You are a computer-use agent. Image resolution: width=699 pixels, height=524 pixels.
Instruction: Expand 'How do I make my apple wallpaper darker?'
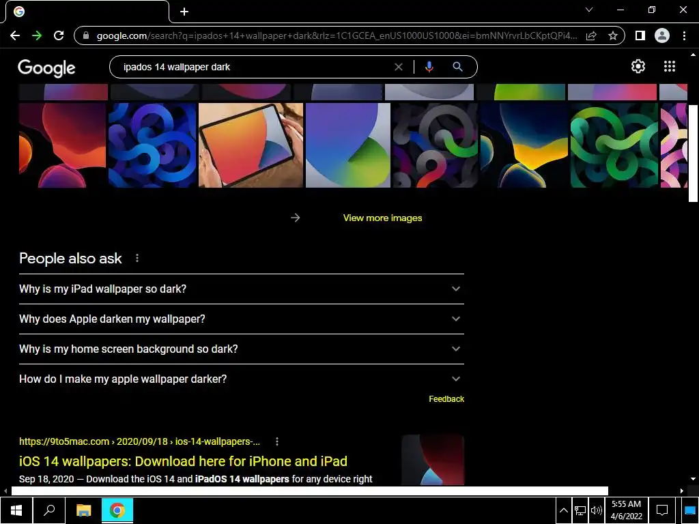pyautogui.click(x=242, y=379)
